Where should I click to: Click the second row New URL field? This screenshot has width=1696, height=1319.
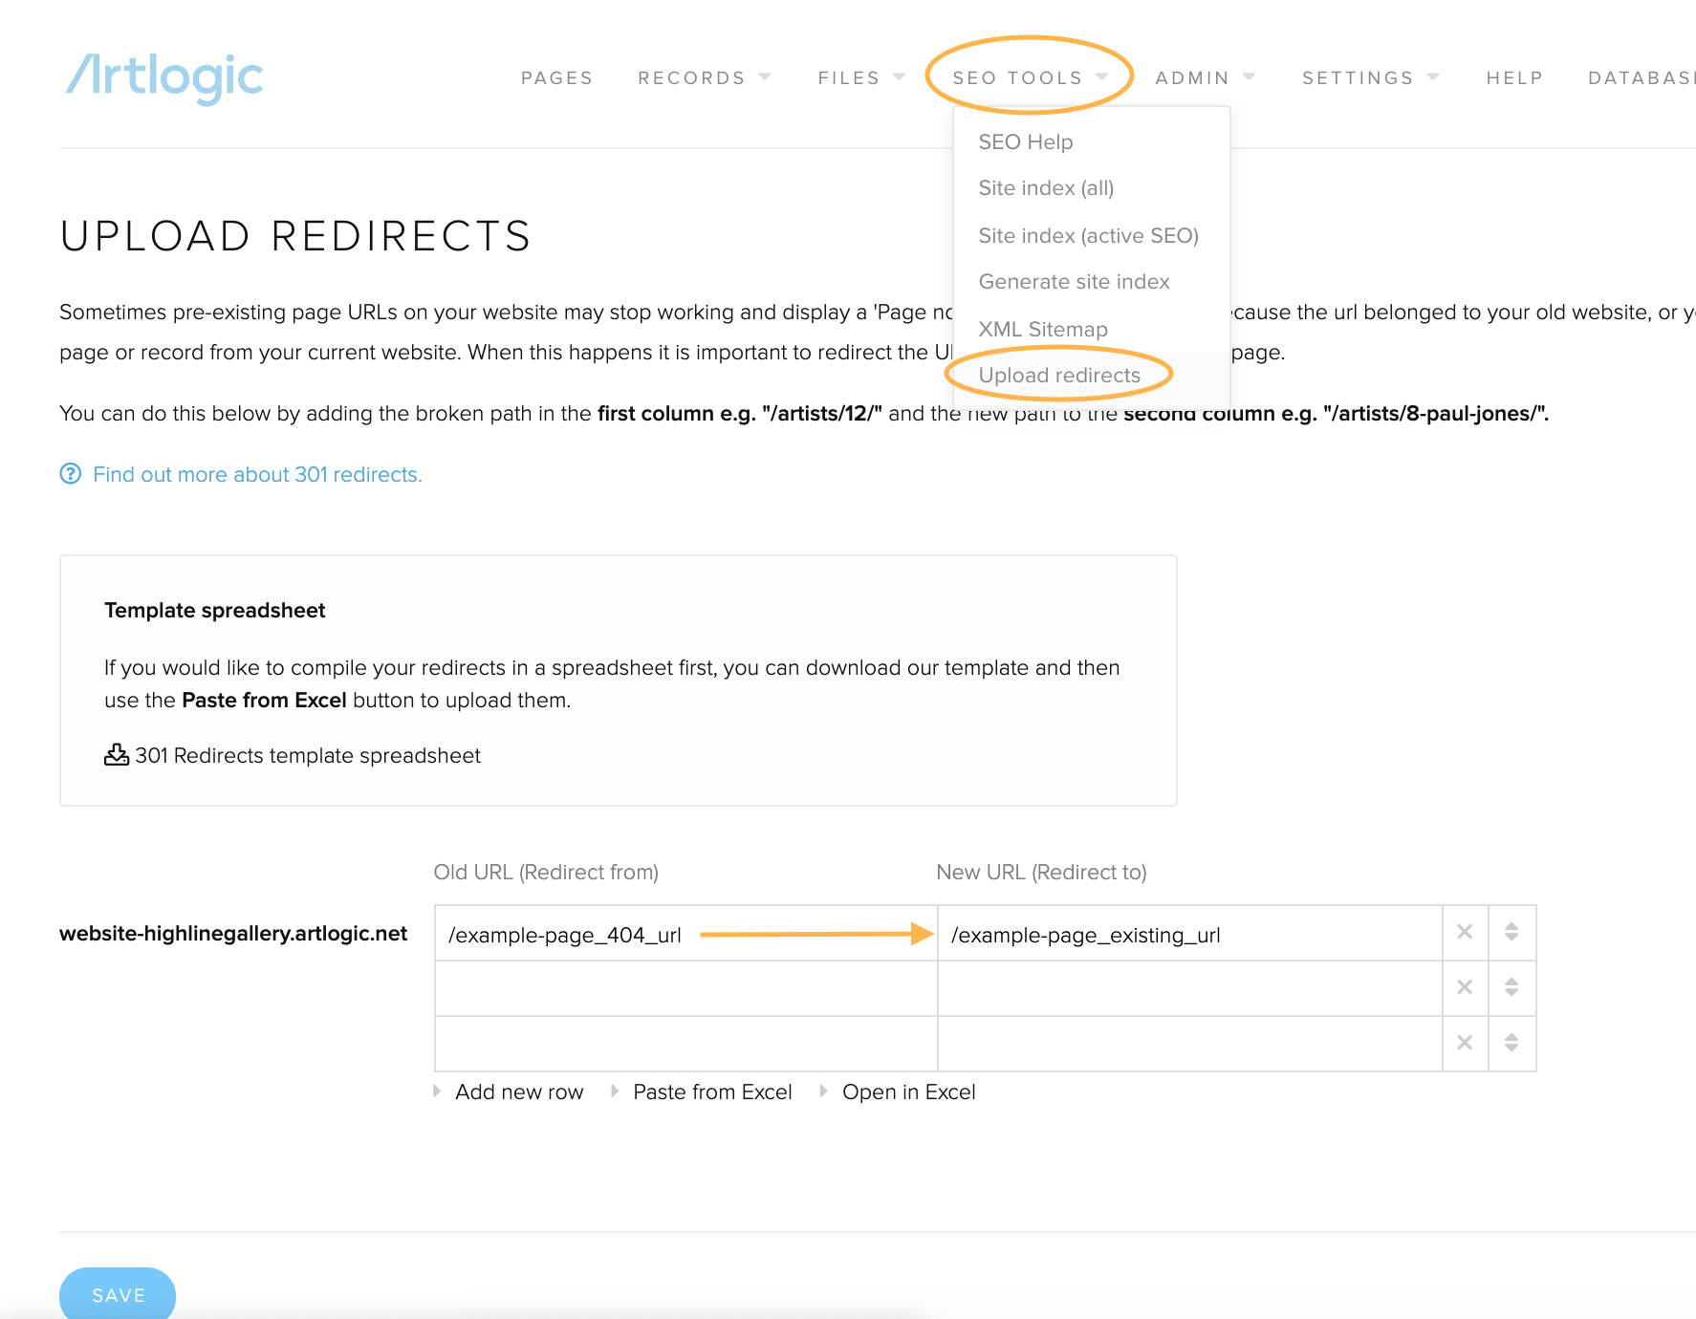point(1189,988)
